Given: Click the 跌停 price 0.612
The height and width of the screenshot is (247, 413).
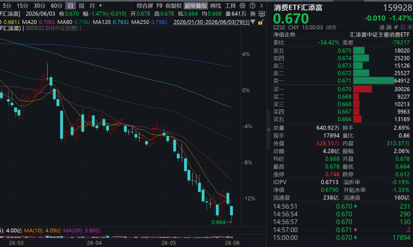Looking at the screenshot, I should pyautogui.click(x=403, y=174).
